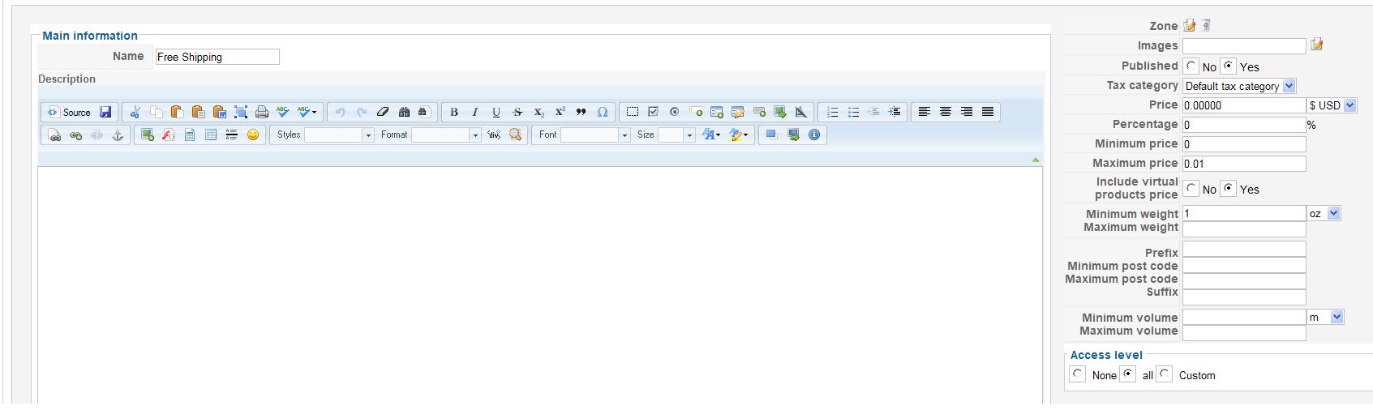The image size is (1373, 410).
Task: Apply Superscript formatting
Action: pyautogui.click(x=560, y=113)
